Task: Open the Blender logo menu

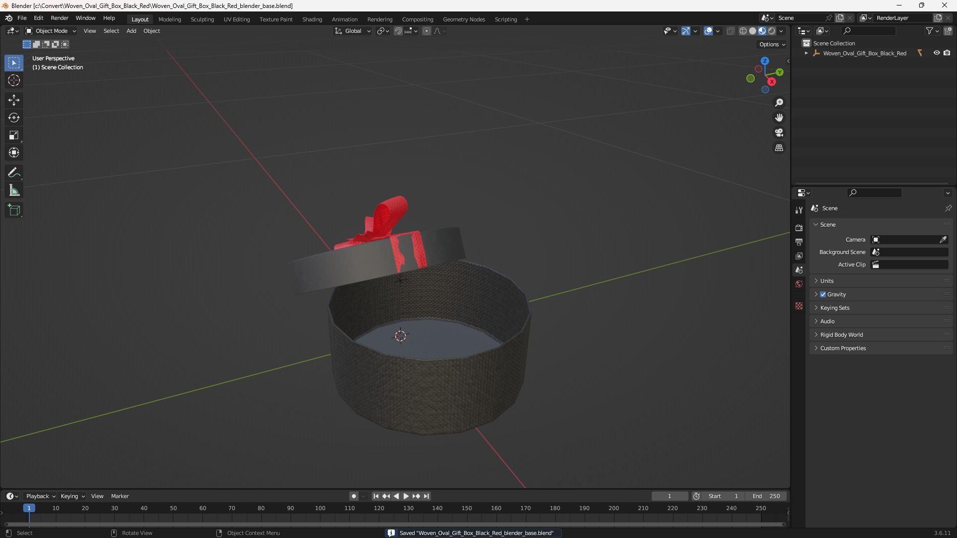Action: coord(8,18)
